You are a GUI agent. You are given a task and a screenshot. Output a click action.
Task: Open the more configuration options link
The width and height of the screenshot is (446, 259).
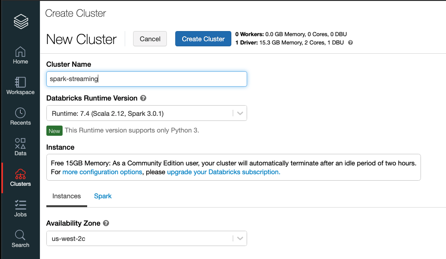(x=102, y=172)
